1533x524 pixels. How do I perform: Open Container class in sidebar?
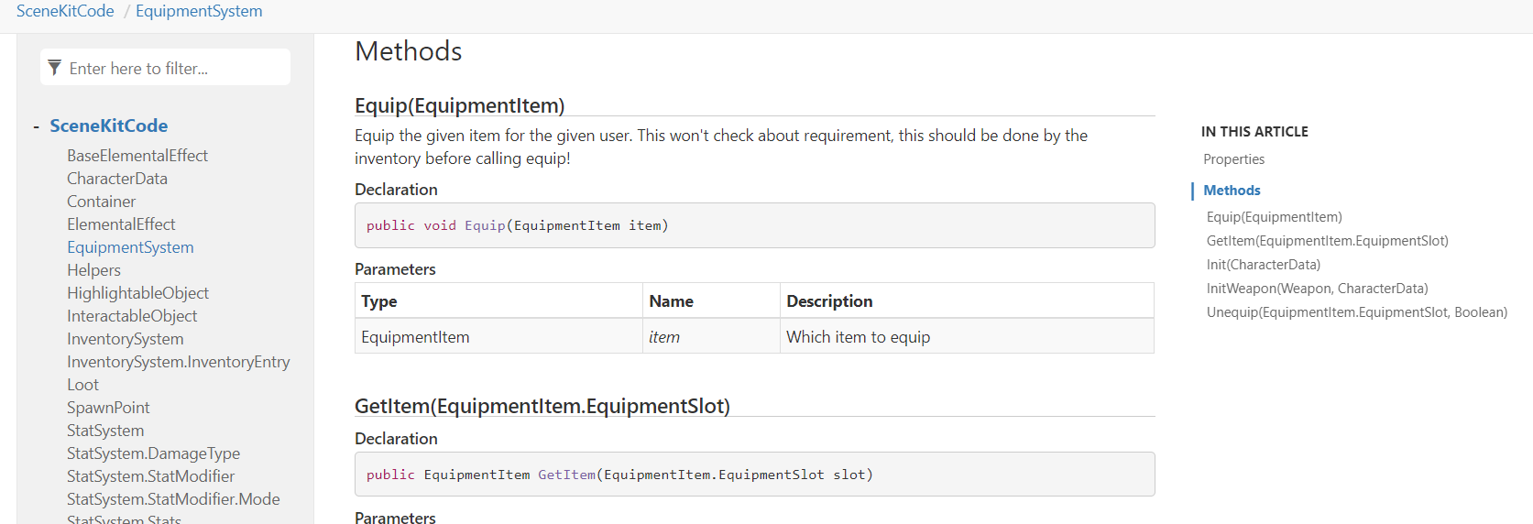[x=101, y=202]
